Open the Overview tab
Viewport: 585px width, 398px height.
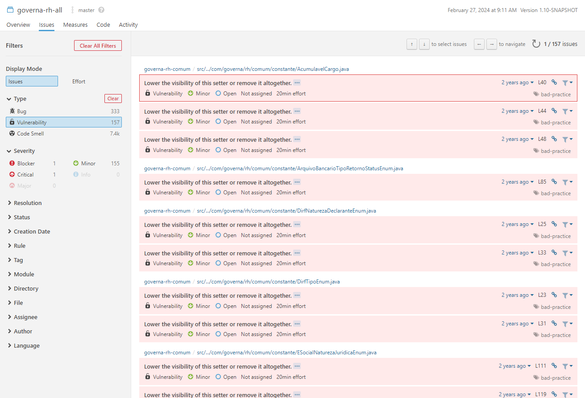pyautogui.click(x=18, y=25)
